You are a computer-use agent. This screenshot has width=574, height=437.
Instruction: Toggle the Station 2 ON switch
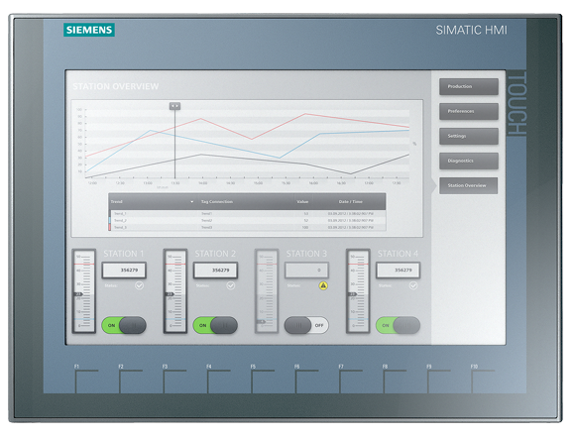pyautogui.click(x=215, y=325)
